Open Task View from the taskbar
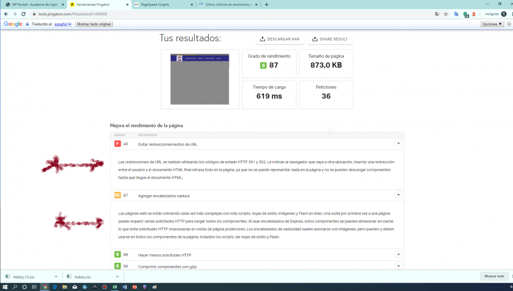Viewport: 513px width, 291px height. [34, 287]
